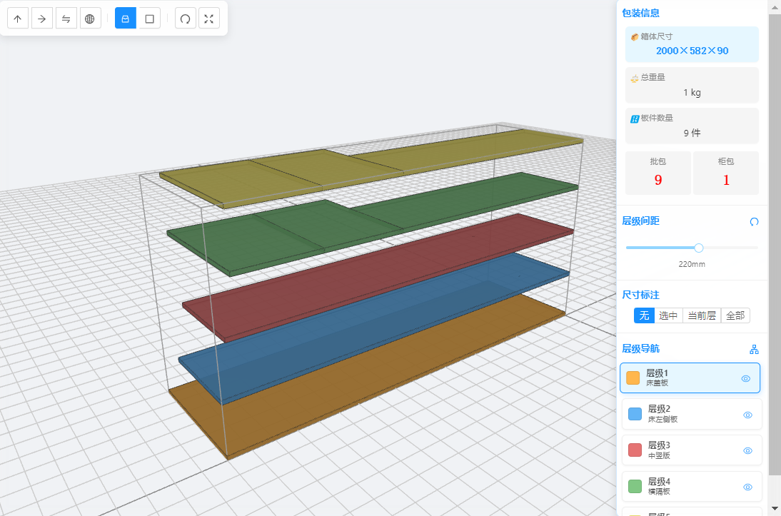
Task: Select the 层级3 中竖版 layer item
Action: pyautogui.click(x=678, y=450)
